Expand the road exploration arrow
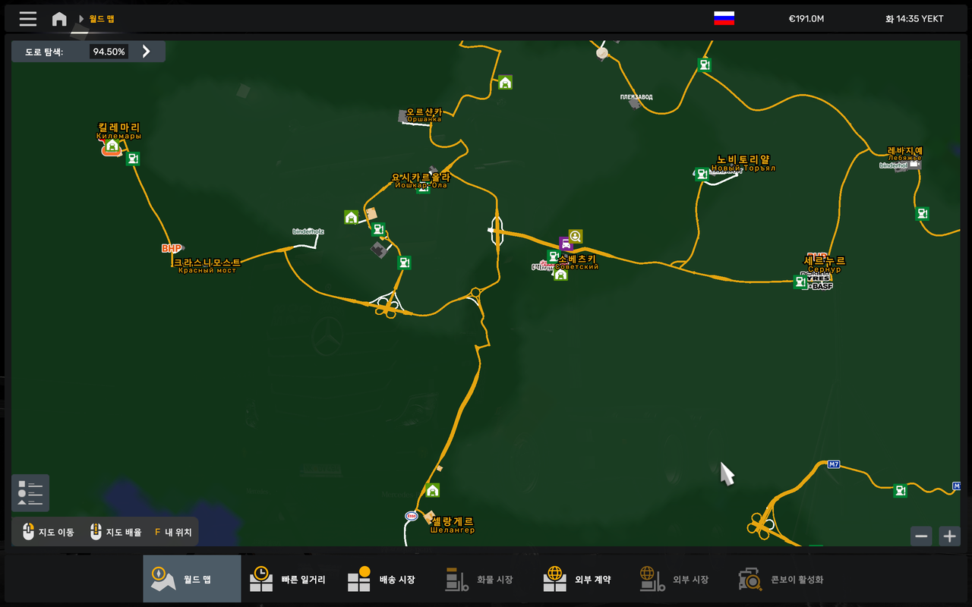The height and width of the screenshot is (607, 972). [145, 52]
